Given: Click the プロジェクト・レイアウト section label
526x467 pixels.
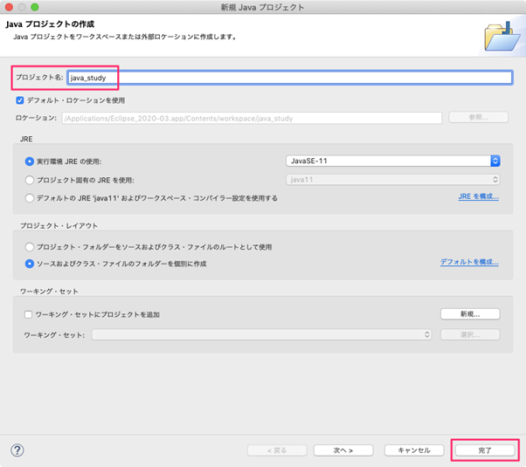Looking at the screenshot, I should pyautogui.click(x=59, y=225).
